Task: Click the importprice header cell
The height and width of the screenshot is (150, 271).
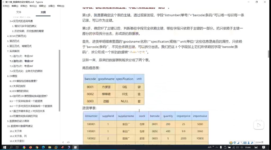Action: [183, 116]
